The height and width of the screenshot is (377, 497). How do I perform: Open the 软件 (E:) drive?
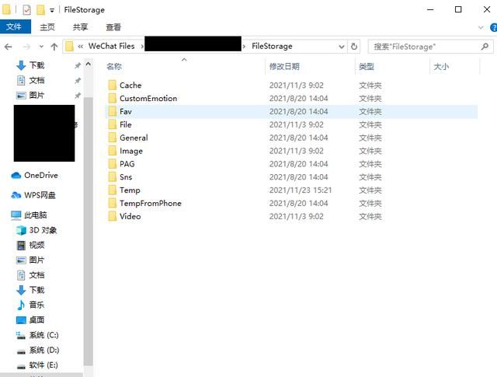43,365
